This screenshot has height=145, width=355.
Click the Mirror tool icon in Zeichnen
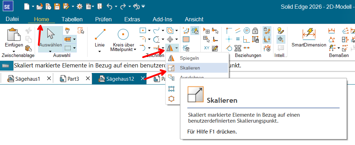click(x=170, y=48)
